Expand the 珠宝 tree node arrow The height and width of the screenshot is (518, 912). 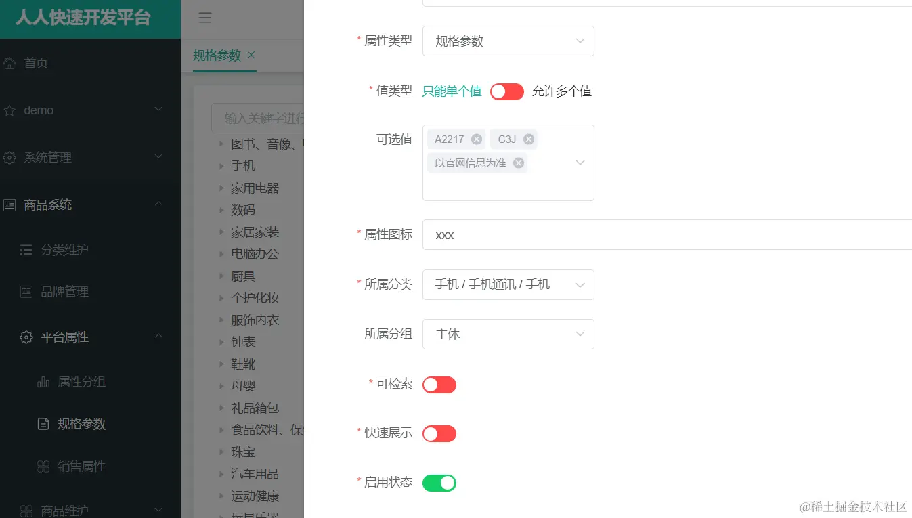(x=221, y=452)
